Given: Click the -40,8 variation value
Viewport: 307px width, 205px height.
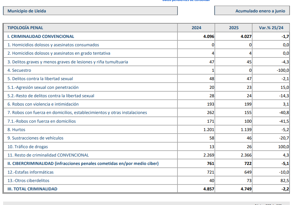Looking at the screenshot, I should 284,112.
